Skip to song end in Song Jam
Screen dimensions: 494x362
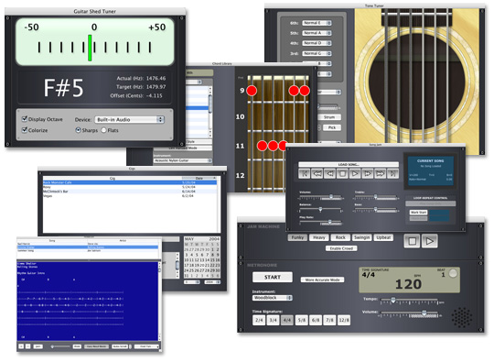click(x=392, y=173)
